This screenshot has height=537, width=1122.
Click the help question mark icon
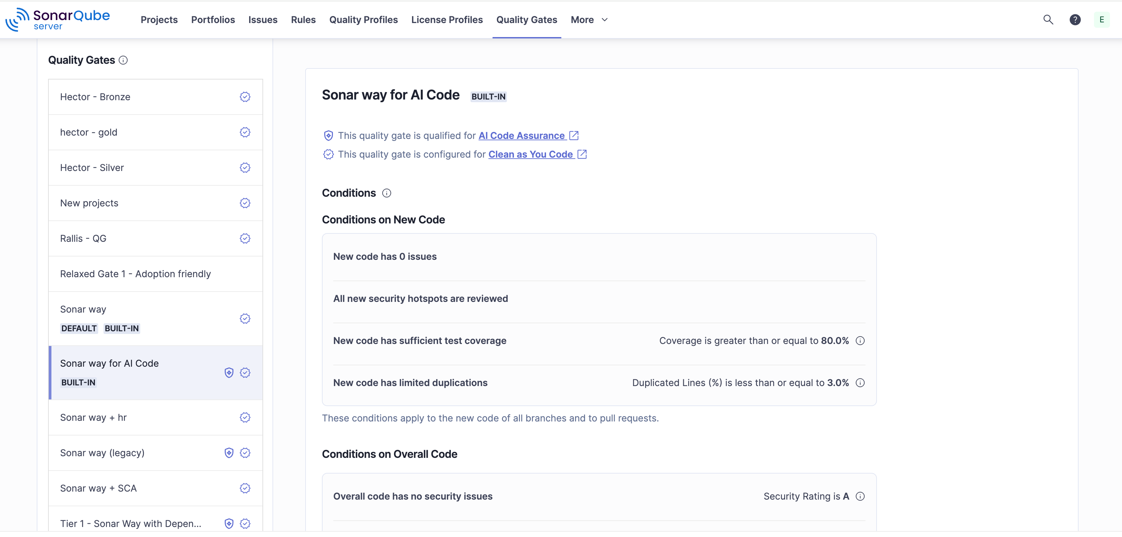pos(1075,20)
